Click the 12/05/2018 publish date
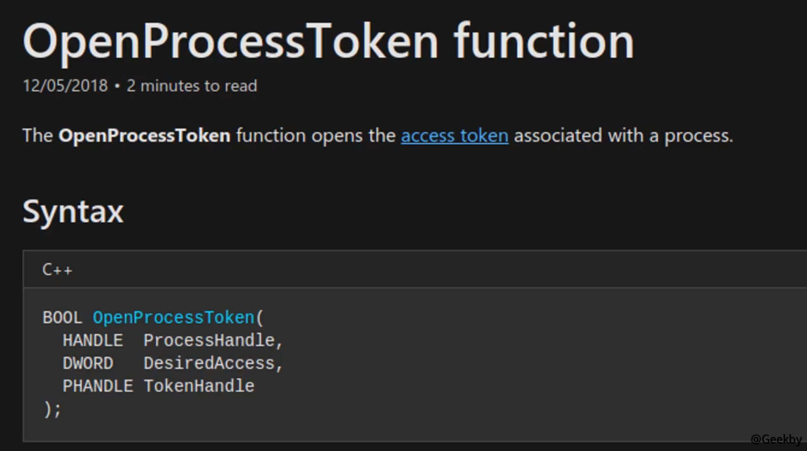This screenshot has height=451, width=807. pyautogui.click(x=65, y=86)
